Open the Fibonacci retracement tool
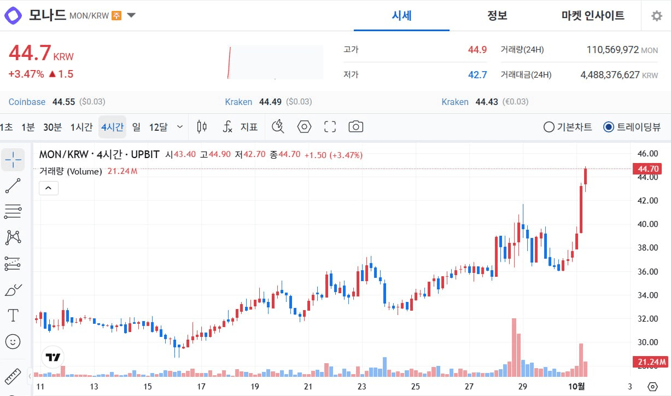Screen dimensions: 671x396 [x=13, y=211]
